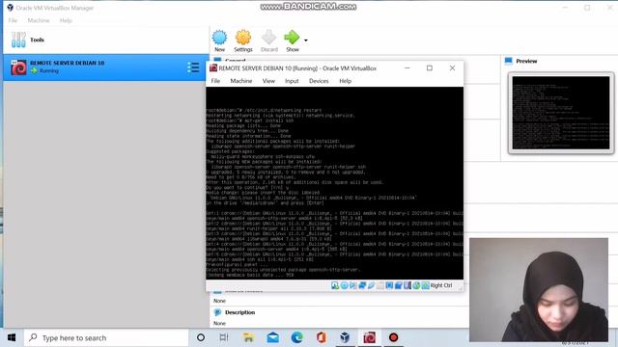This screenshot has height=347, width=618.
Task: Open the Devices menu in the VM window
Action: click(x=319, y=81)
